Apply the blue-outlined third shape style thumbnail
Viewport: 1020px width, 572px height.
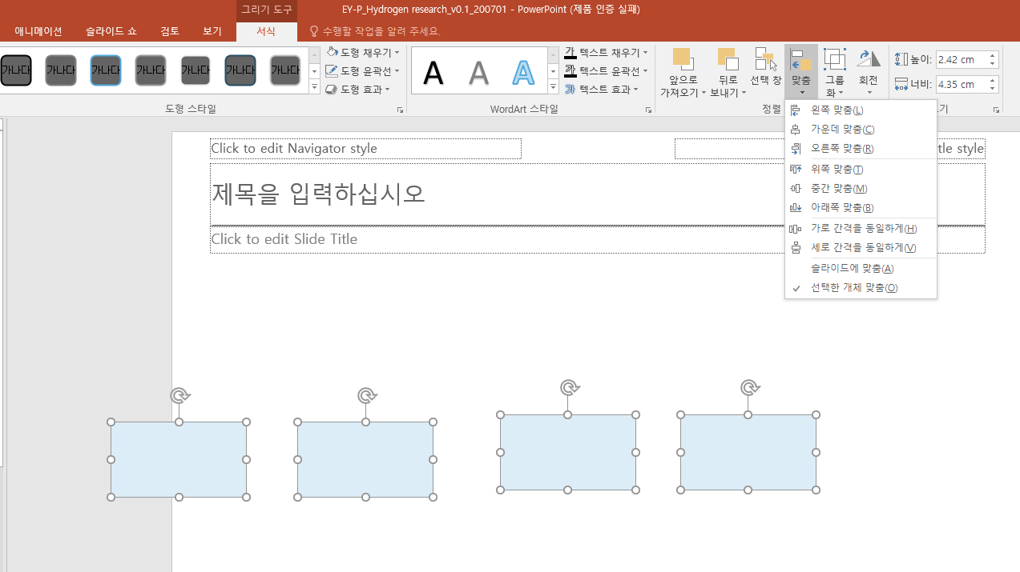[x=106, y=70]
